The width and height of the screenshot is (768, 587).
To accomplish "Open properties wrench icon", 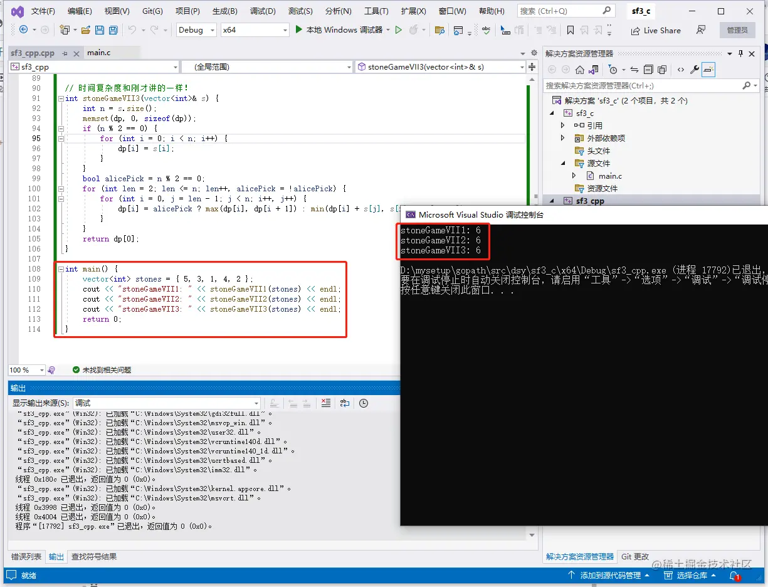I will point(695,70).
